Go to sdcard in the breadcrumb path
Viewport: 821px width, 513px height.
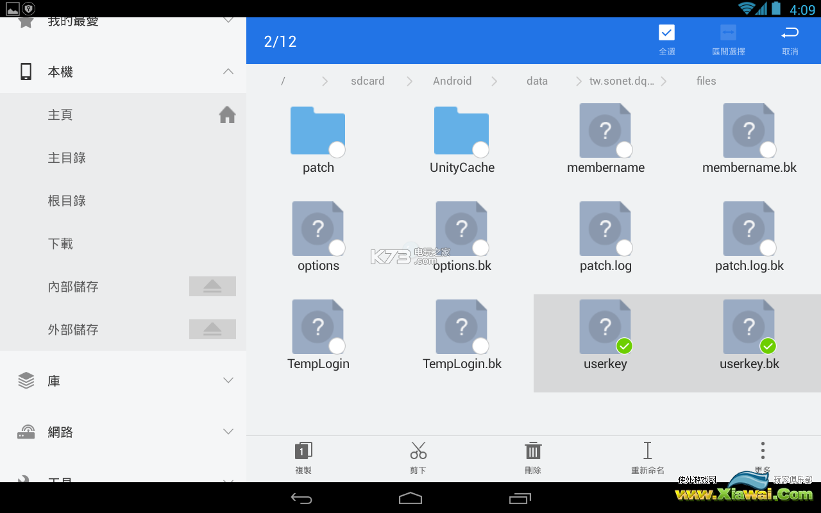(368, 81)
